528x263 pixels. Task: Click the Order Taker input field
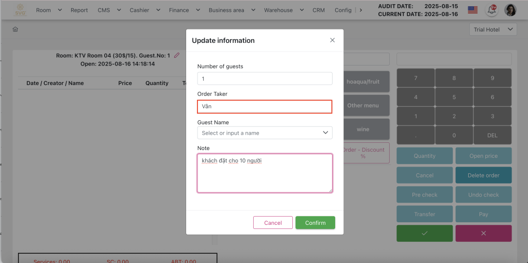(x=265, y=106)
